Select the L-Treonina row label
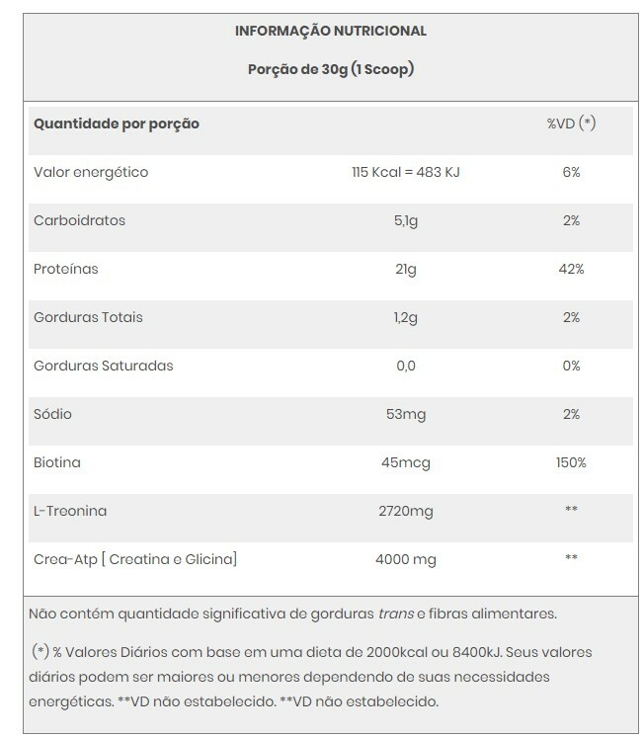This screenshot has height=738, width=643. (70, 511)
